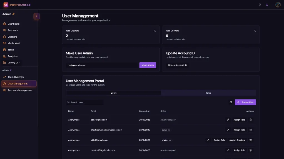Viewport: 284px width, 159px height.
Task: Go to Chatters in sidebar
Action: click(x=12, y=37)
